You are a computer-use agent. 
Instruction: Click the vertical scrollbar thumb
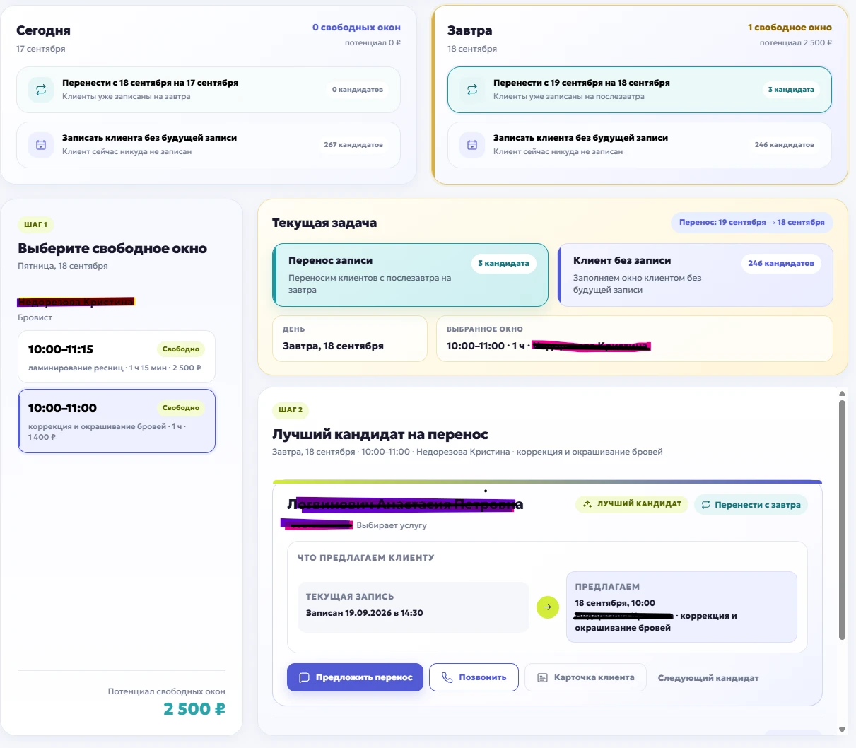(842, 520)
